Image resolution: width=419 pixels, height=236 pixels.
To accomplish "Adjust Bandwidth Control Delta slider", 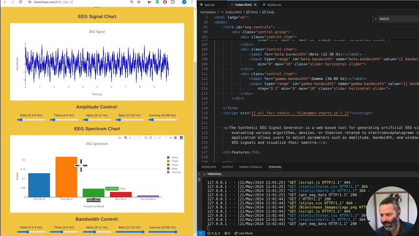I will pos(31,232).
